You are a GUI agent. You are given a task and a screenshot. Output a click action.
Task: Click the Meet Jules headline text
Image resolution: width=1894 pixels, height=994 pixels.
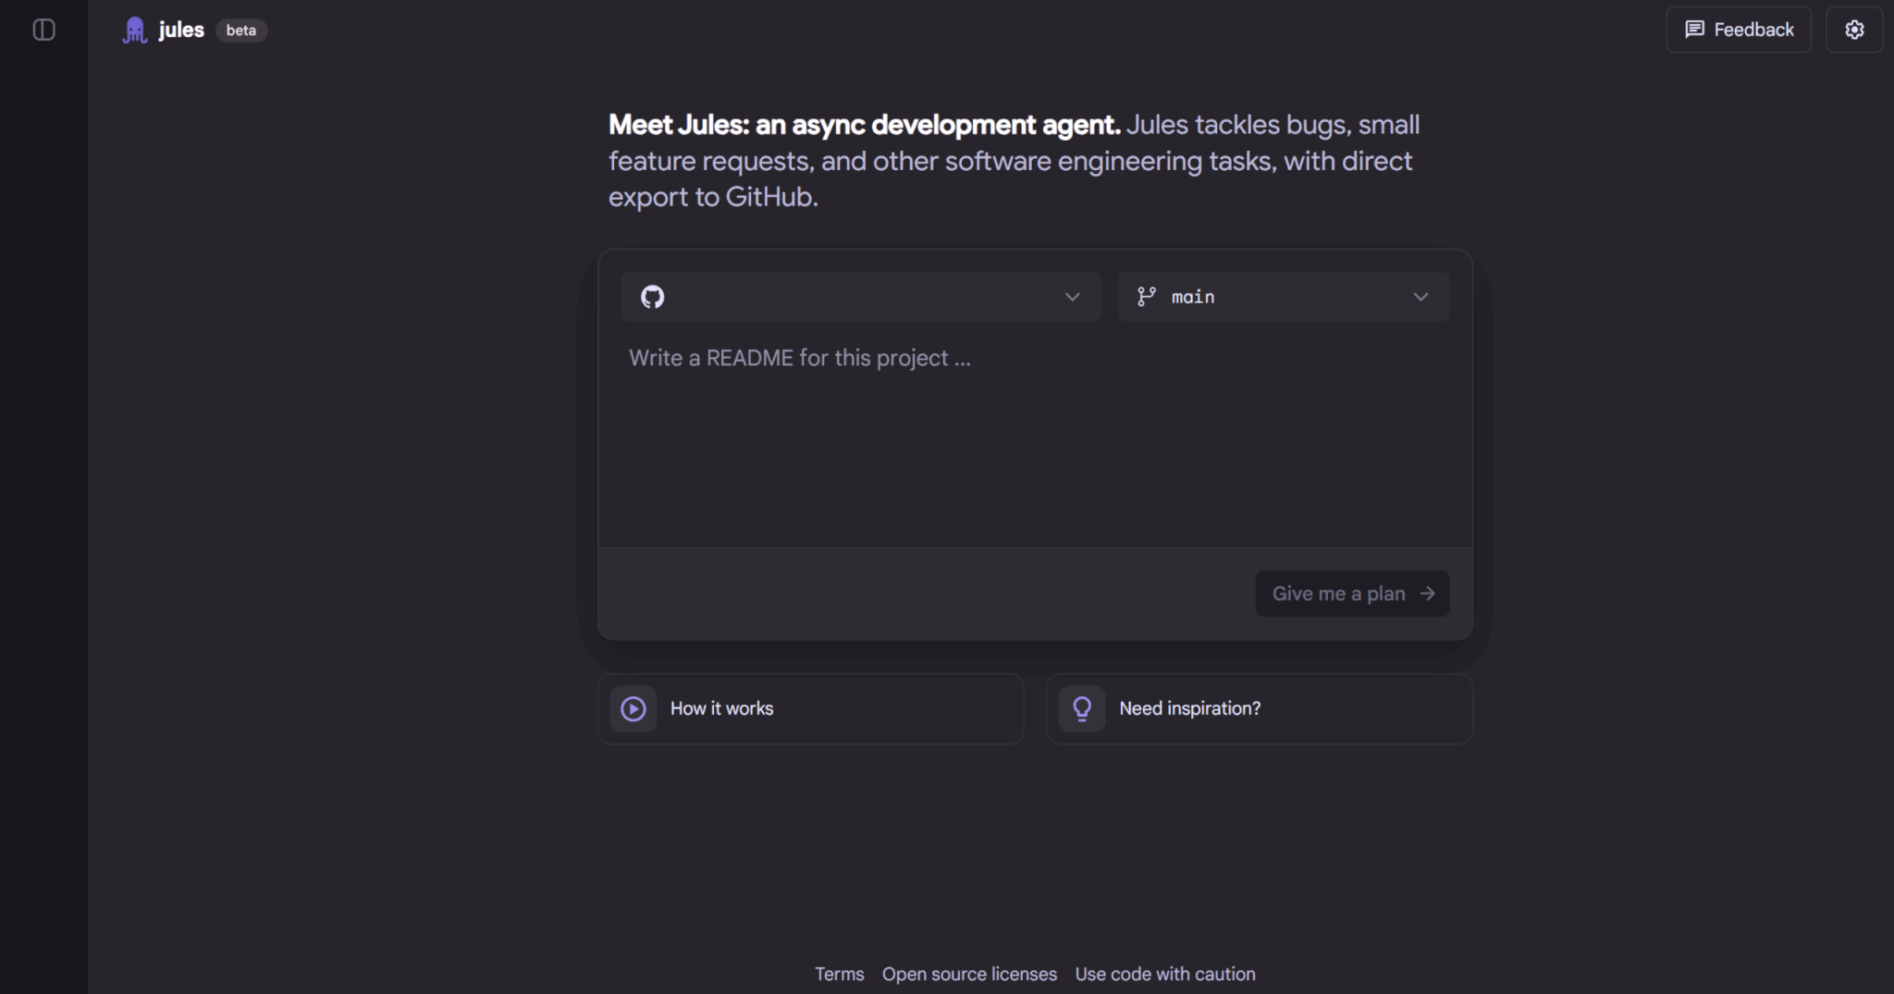[x=864, y=125]
